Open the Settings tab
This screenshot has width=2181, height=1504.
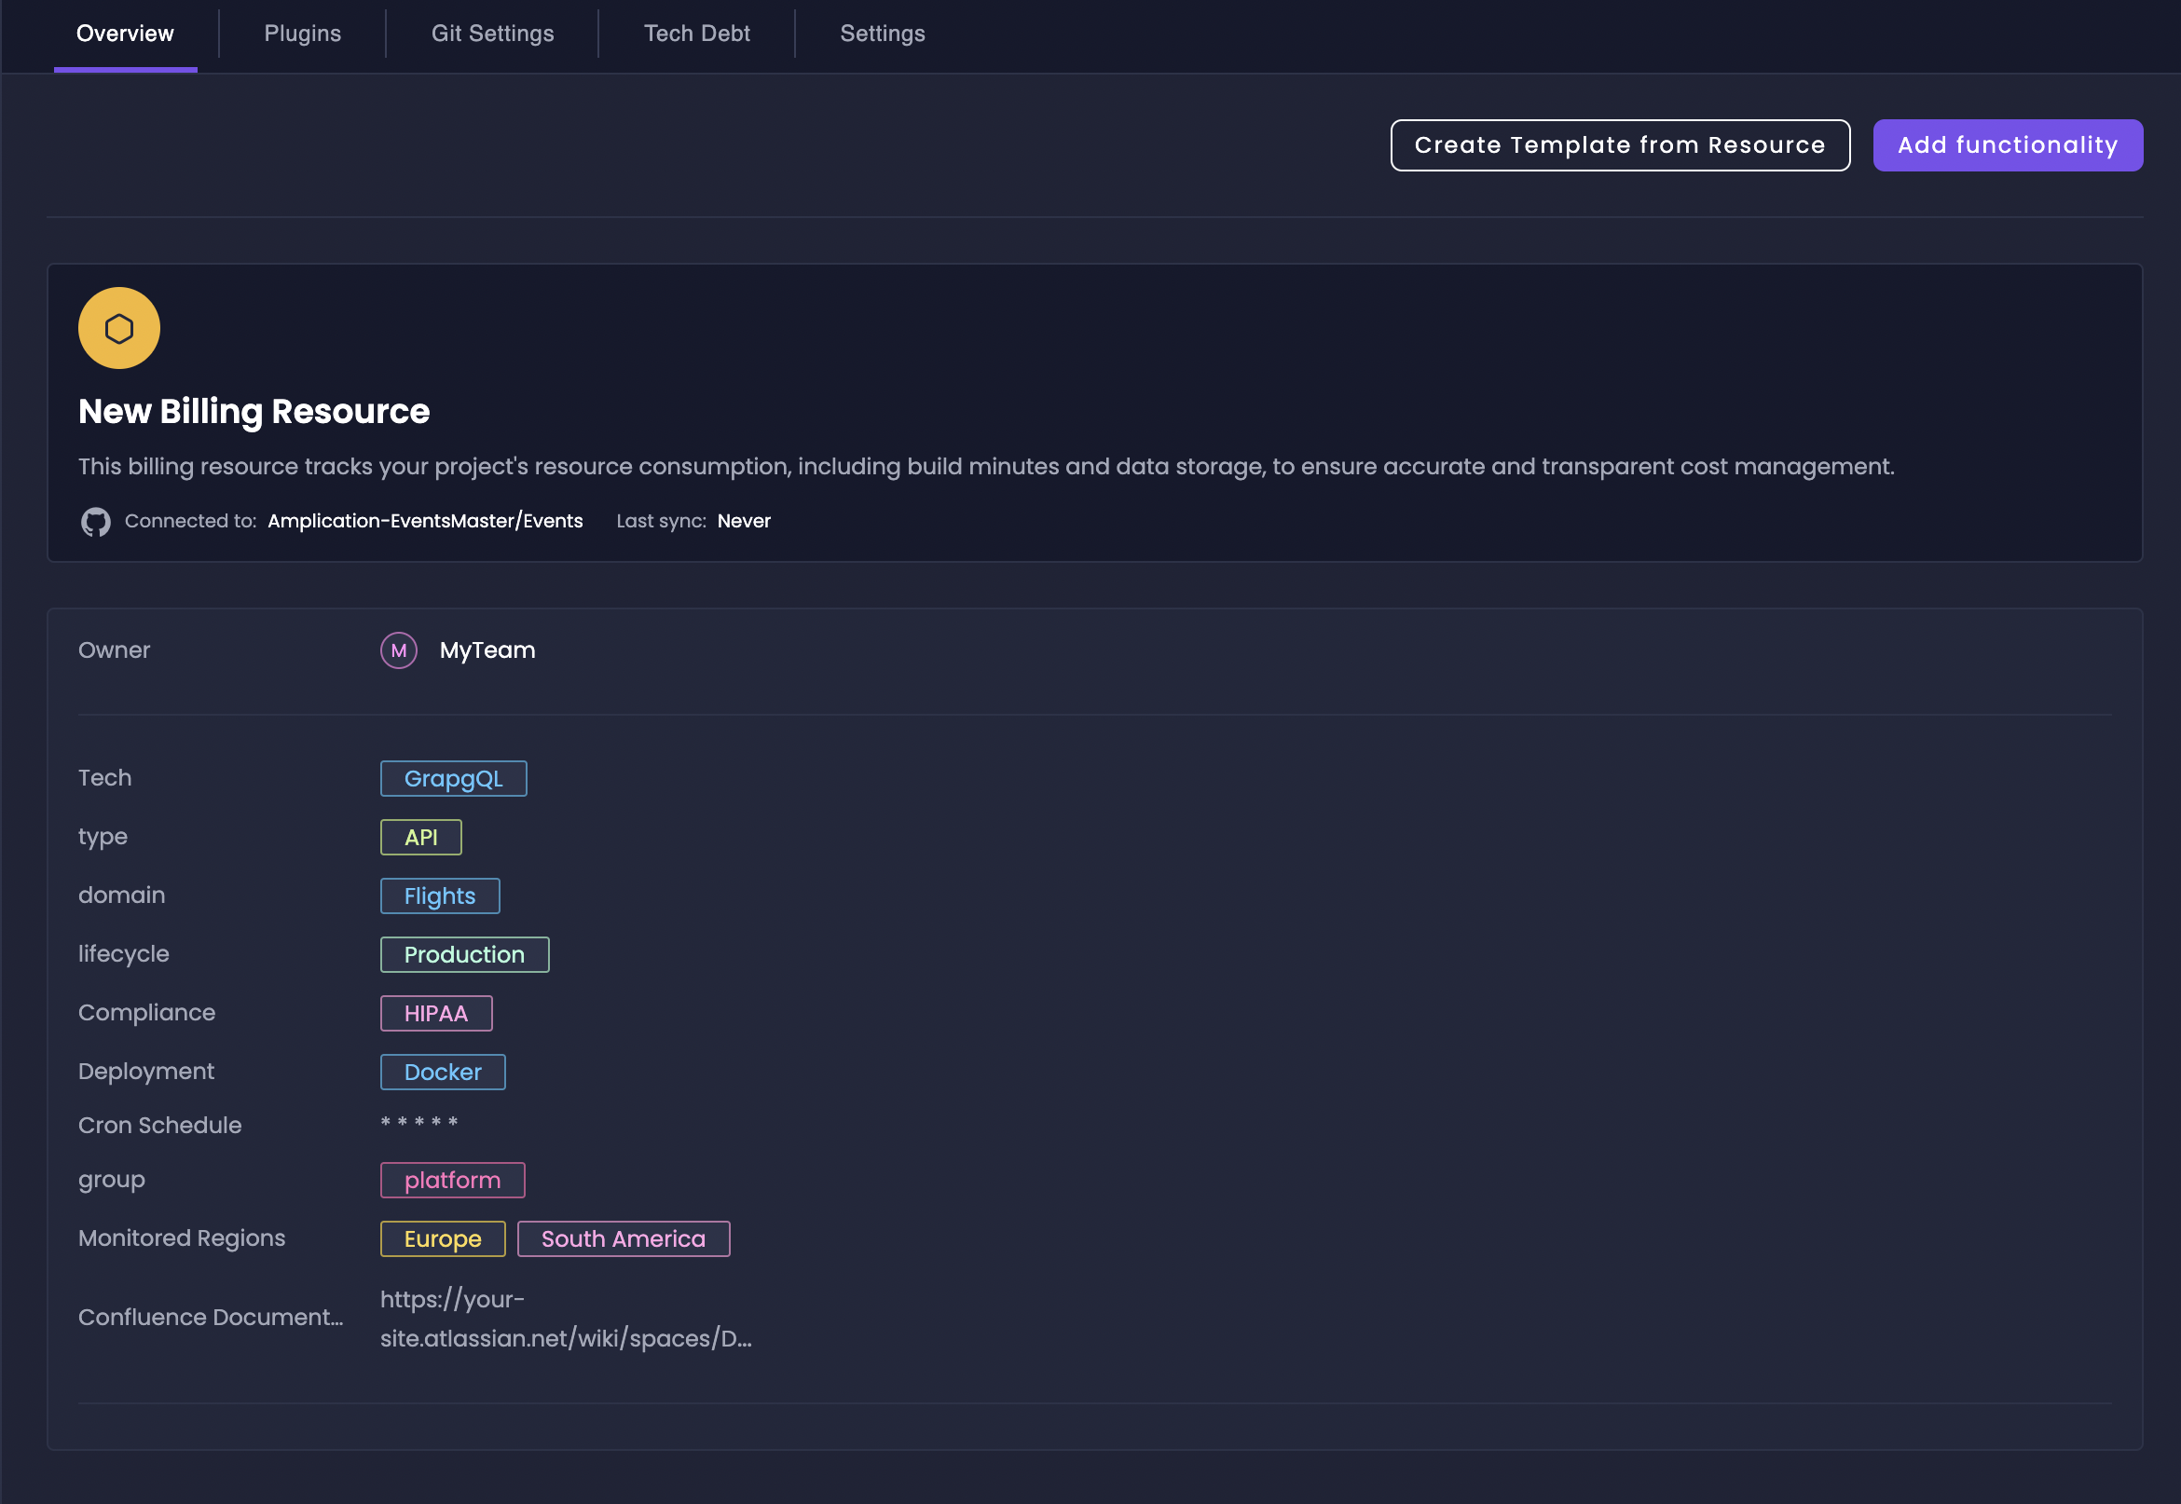[883, 34]
